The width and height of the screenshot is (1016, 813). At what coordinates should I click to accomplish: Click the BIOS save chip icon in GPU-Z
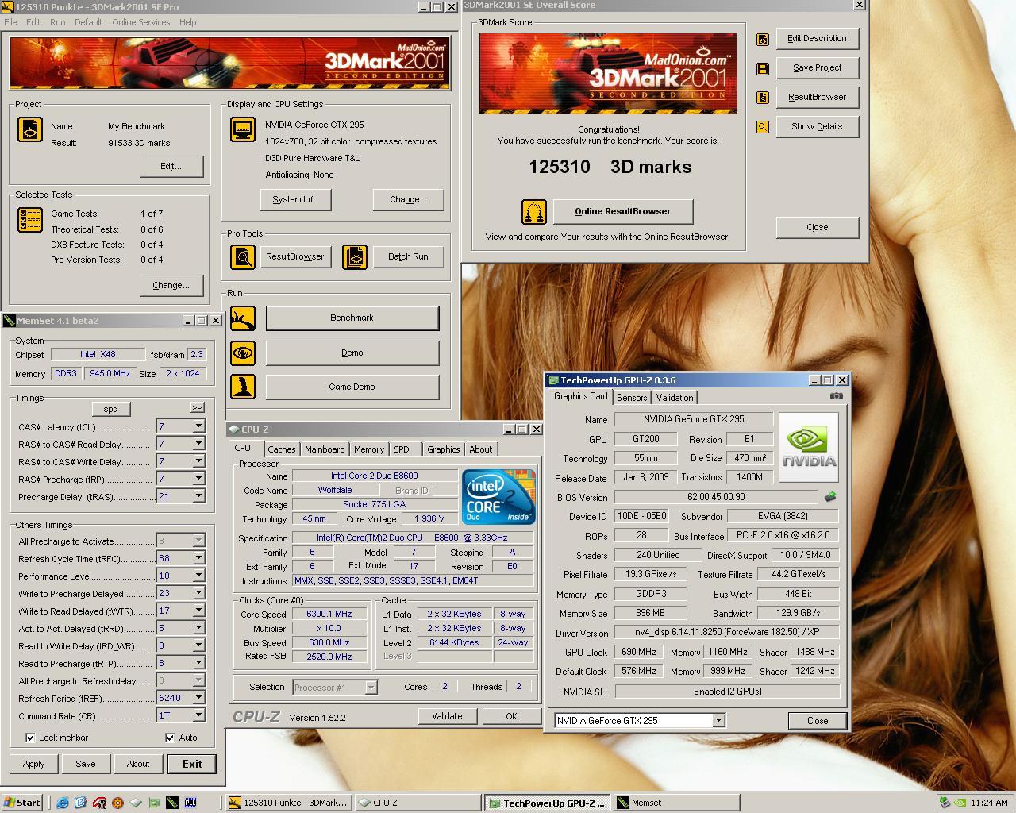[830, 497]
